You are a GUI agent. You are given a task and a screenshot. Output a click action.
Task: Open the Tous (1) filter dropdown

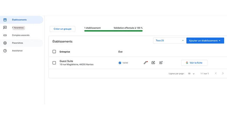[x=169, y=41]
